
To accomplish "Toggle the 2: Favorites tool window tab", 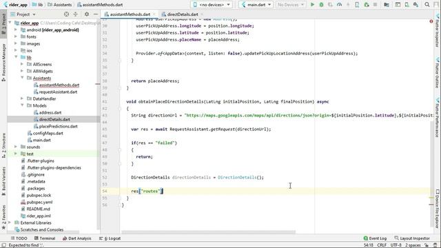I will click(x=3, y=217).
